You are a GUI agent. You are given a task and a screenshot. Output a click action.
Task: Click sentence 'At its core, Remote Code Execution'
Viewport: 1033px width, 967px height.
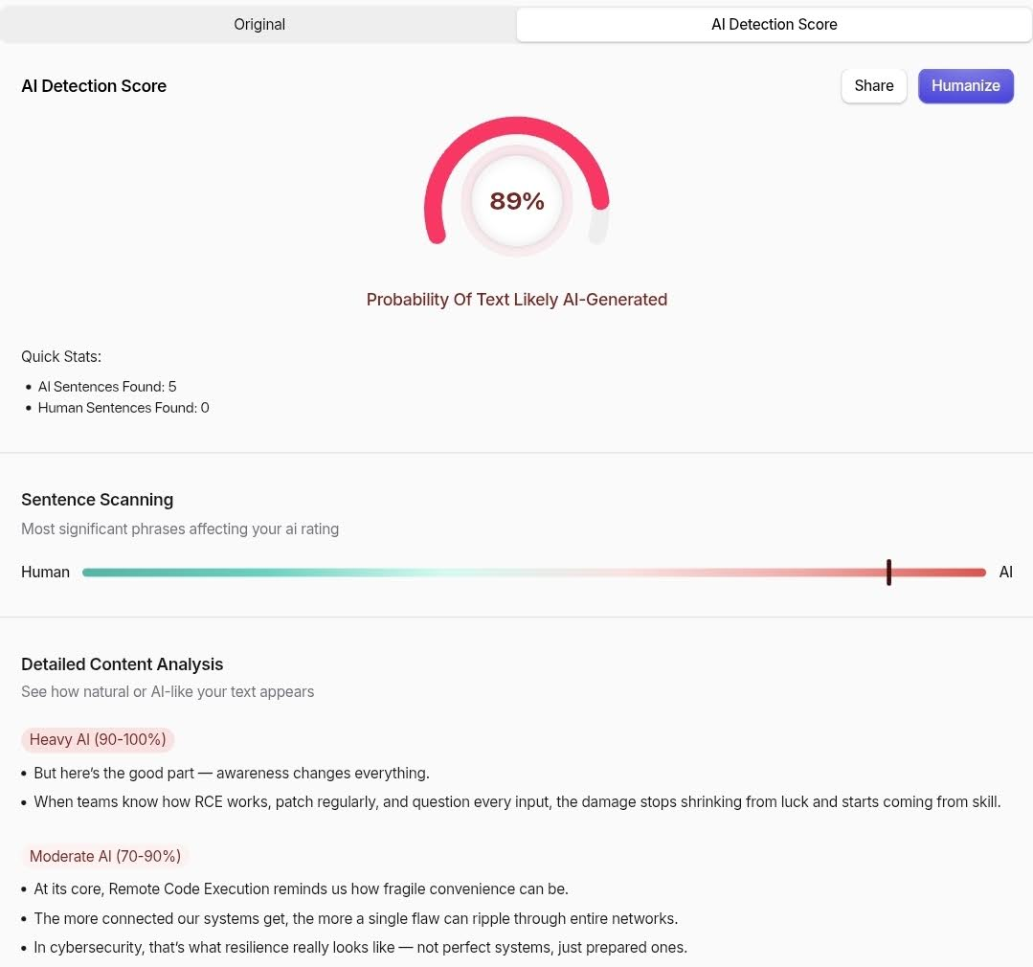(x=301, y=888)
